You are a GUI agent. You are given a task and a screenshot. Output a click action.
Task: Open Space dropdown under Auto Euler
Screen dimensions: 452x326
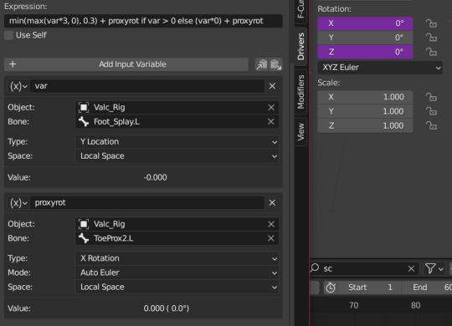(x=177, y=287)
